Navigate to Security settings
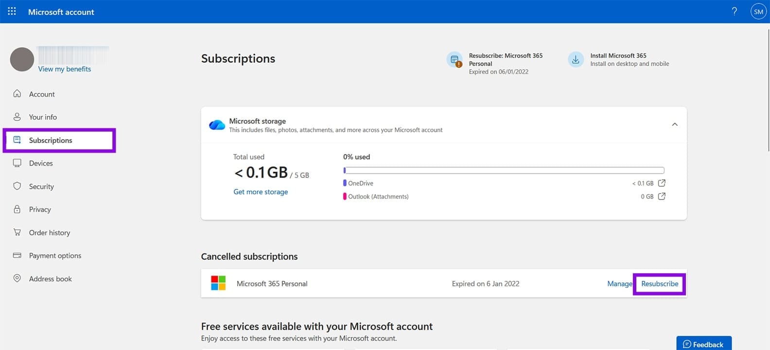Viewport: 770px width, 350px height. point(41,187)
